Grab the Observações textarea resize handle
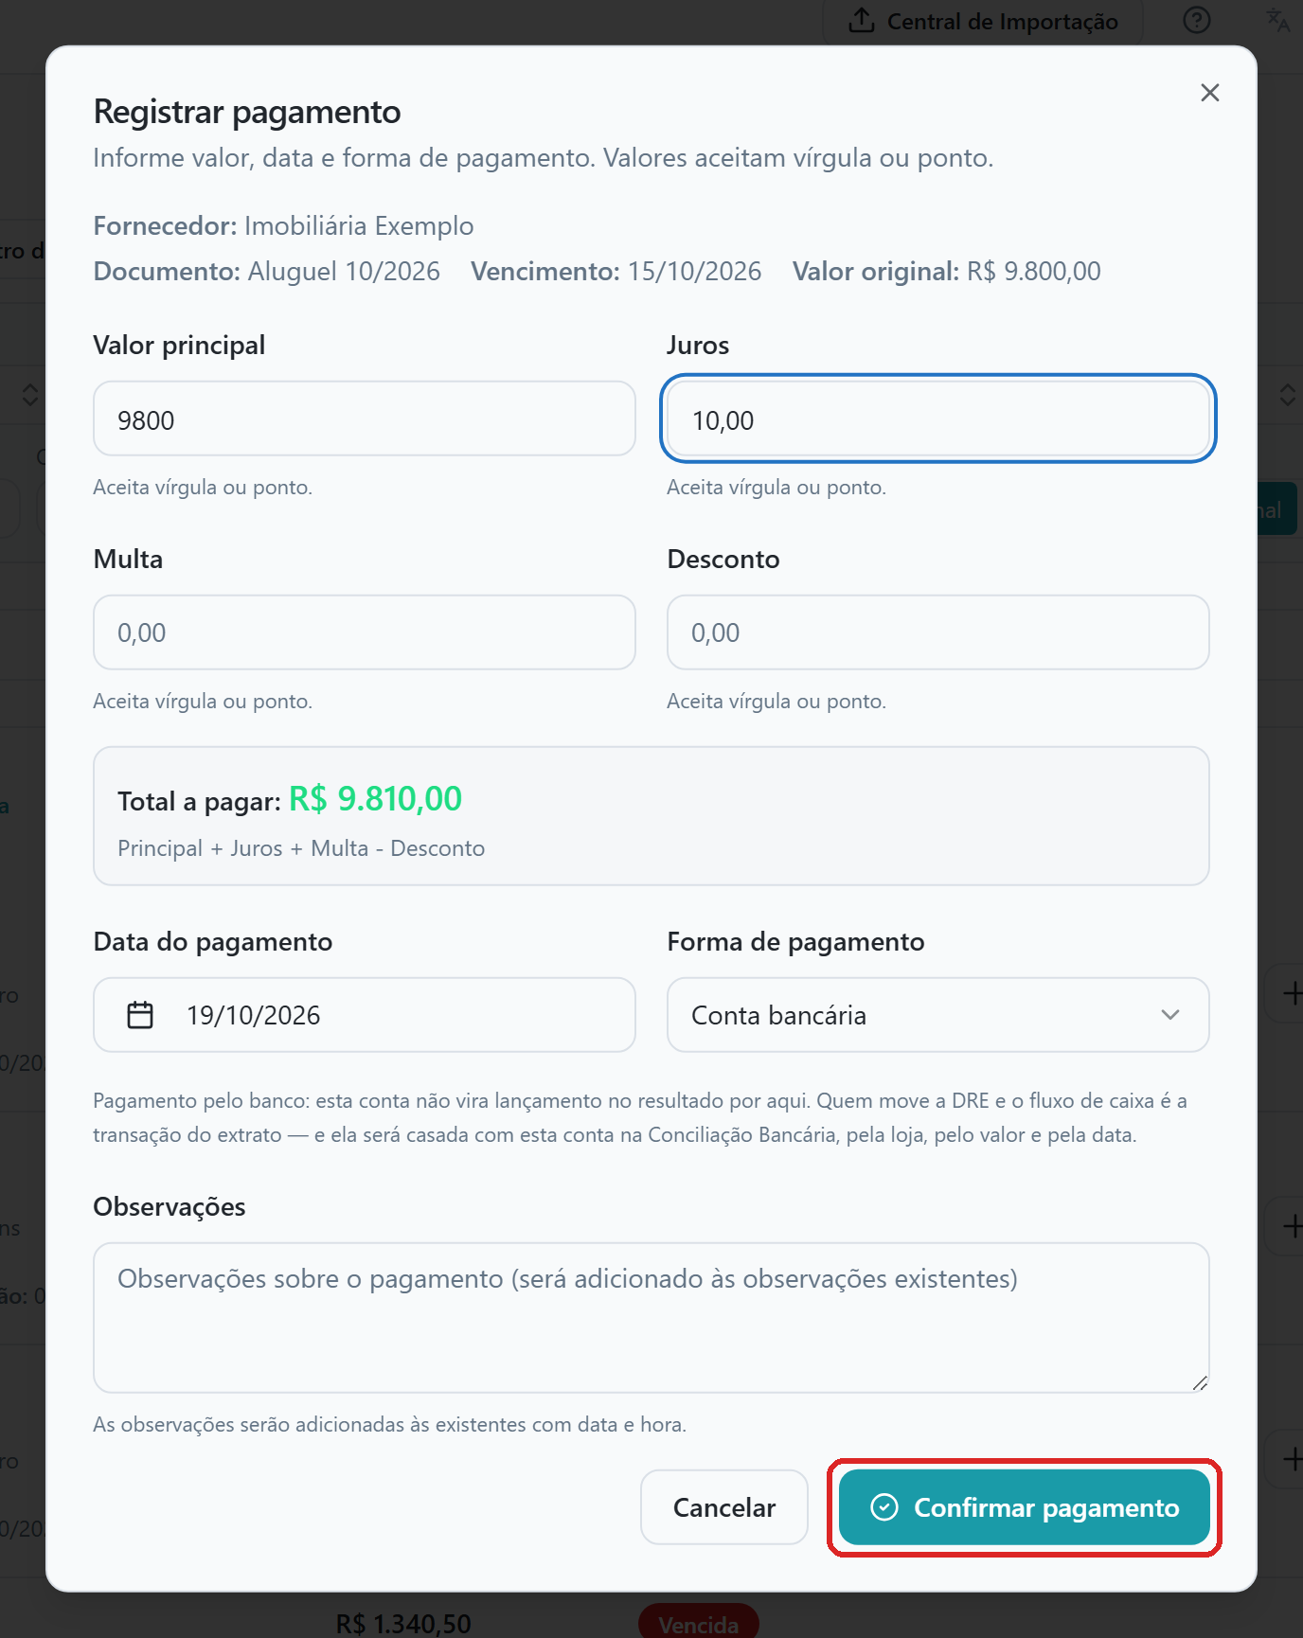 pos(1200,1383)
